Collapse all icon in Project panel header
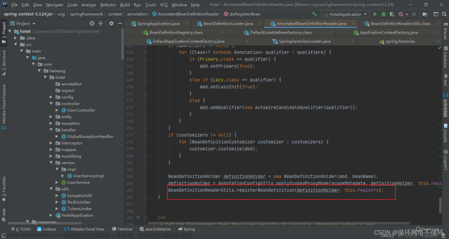 pyautogui.click(x=101, y=23)
